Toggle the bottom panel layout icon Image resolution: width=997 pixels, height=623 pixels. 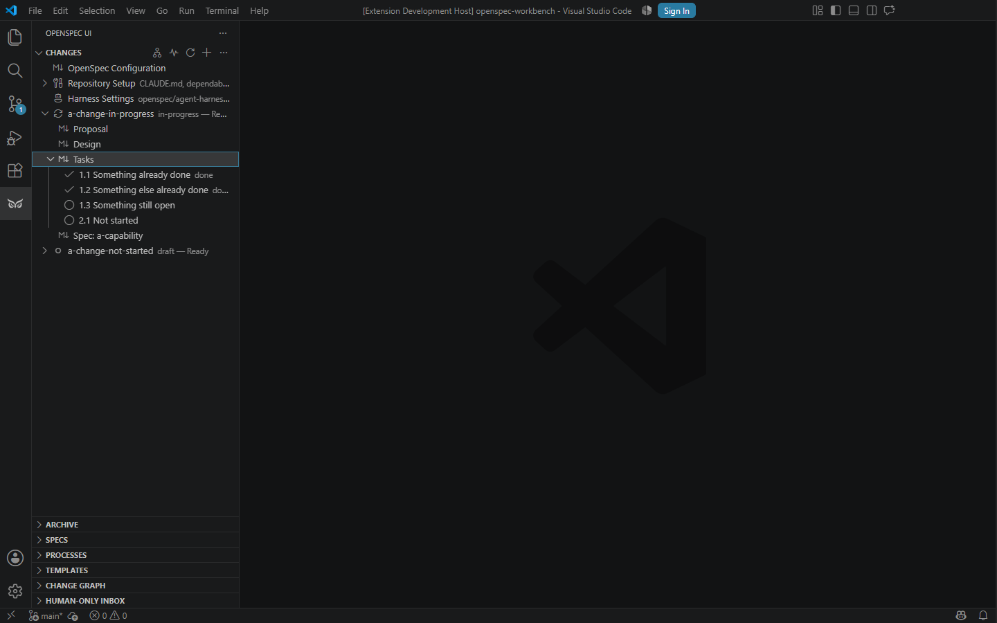pos(854,10)
